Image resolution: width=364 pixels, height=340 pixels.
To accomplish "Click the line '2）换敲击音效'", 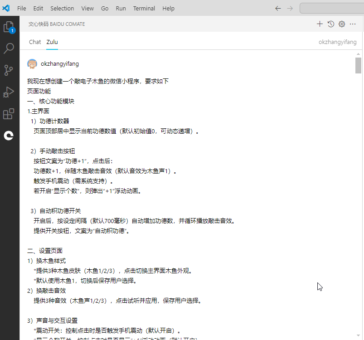I will (x=46, y=291).
